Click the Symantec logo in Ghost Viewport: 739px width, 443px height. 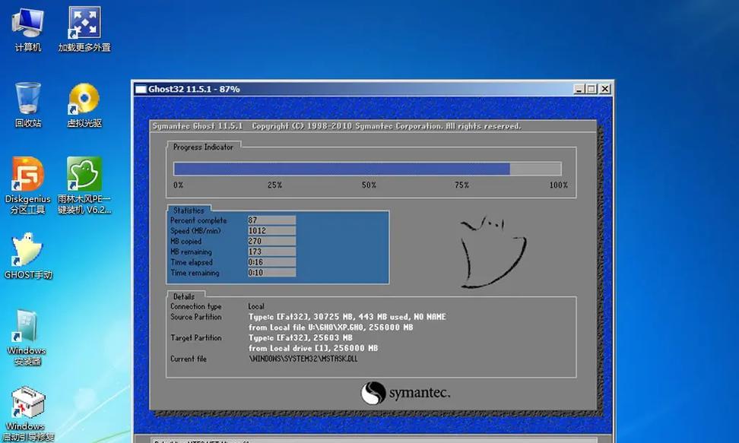[405, 393]
